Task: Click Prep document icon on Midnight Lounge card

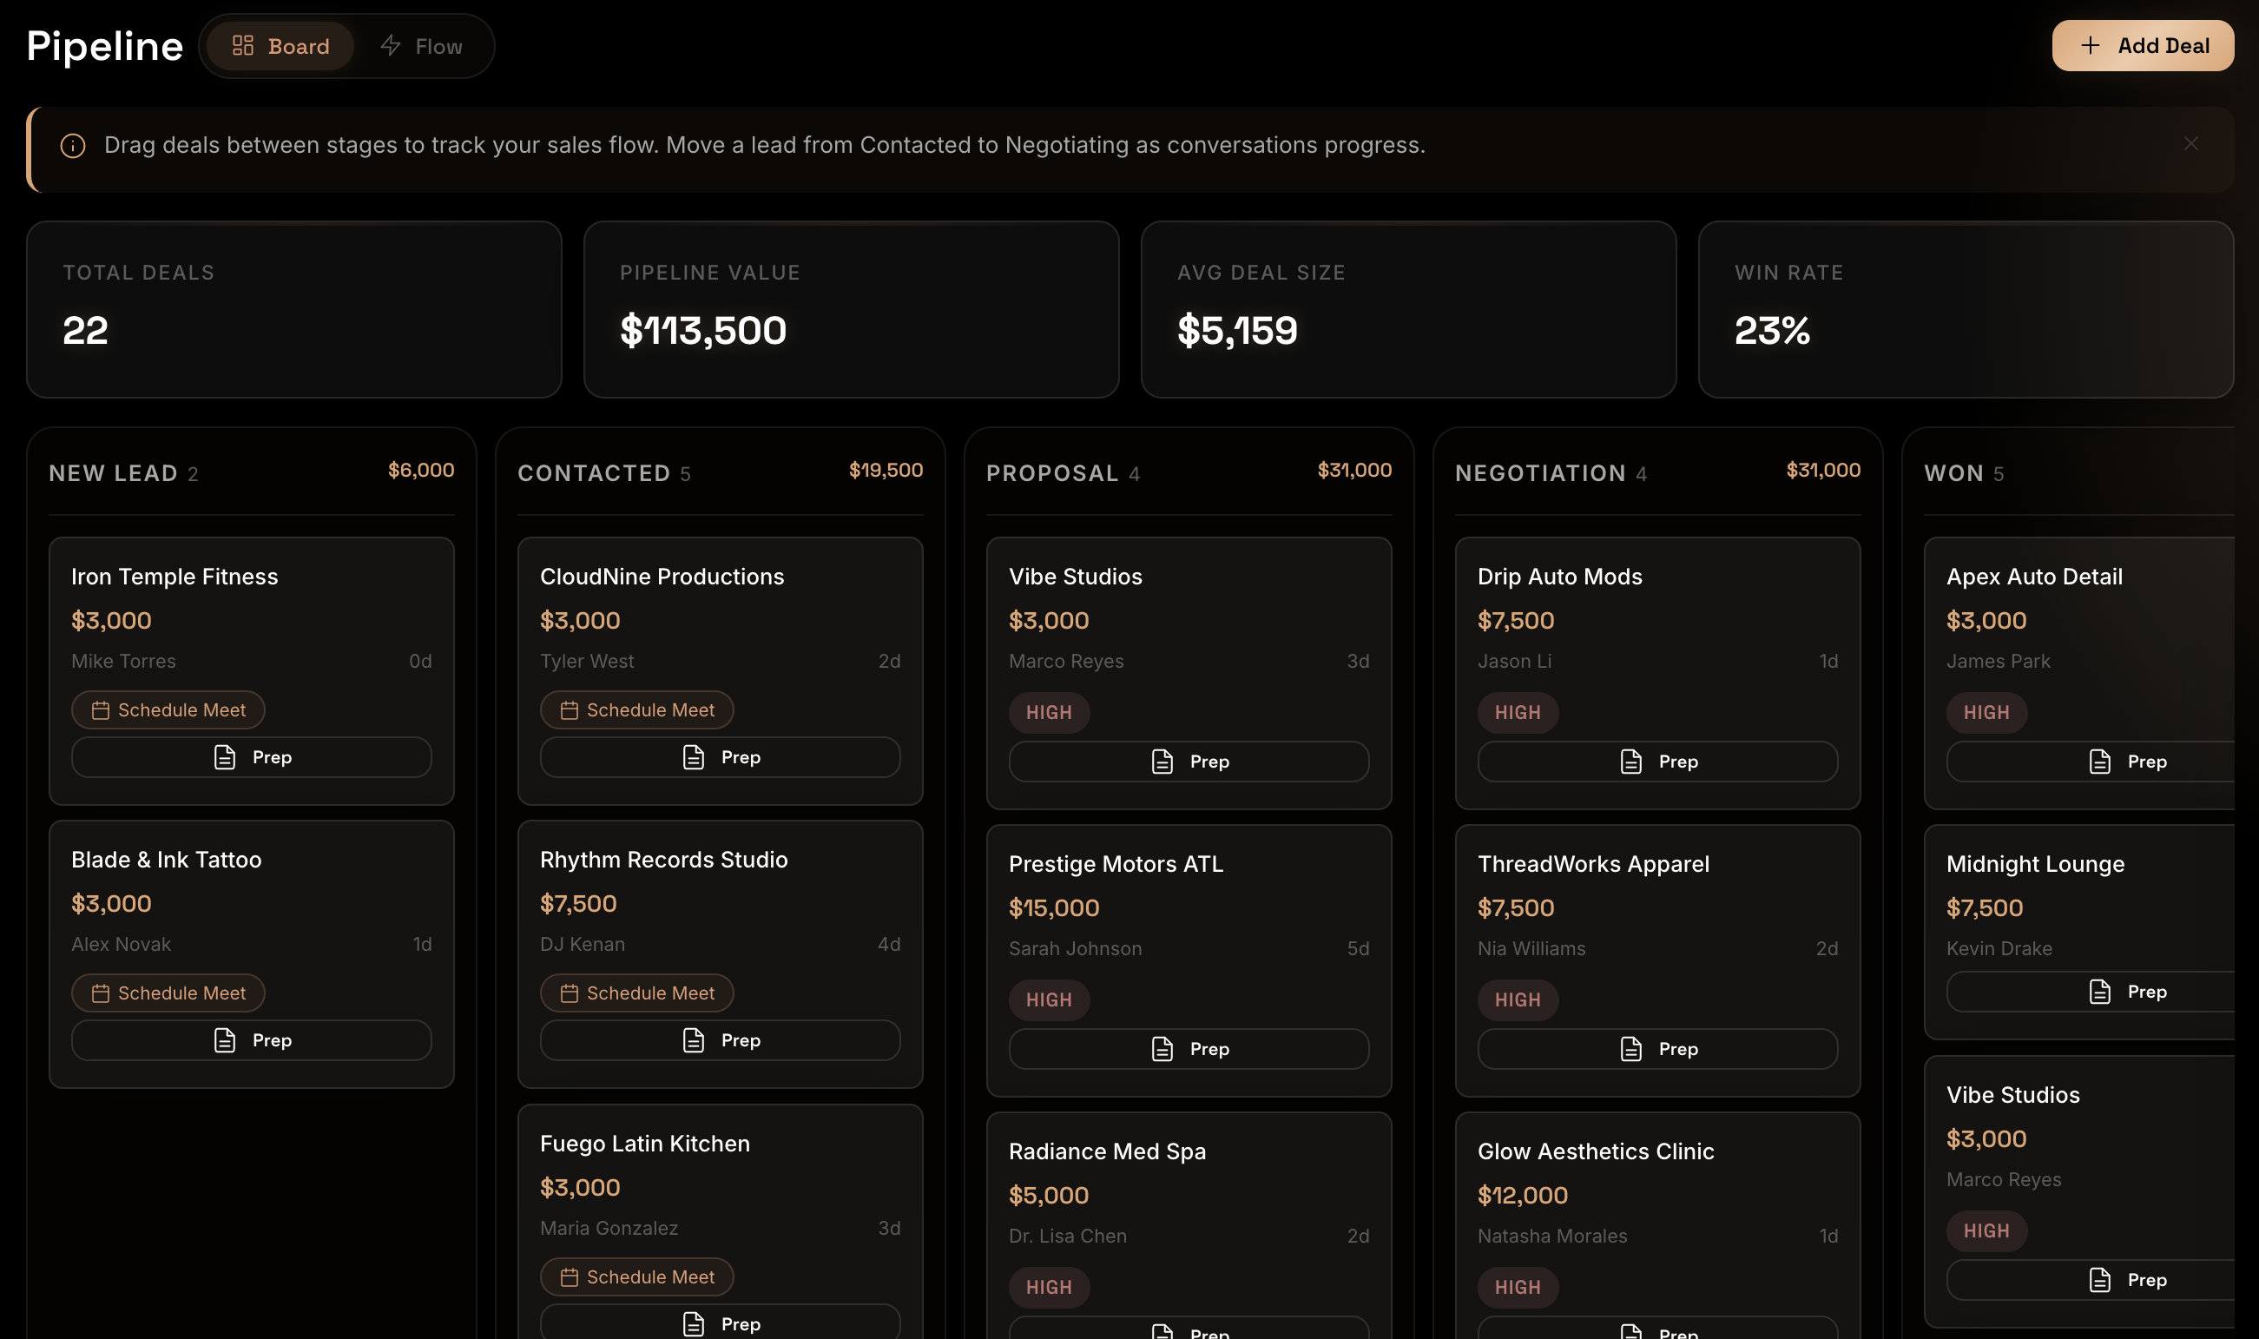Action: pyautogui.click(x=2099, y=993)
